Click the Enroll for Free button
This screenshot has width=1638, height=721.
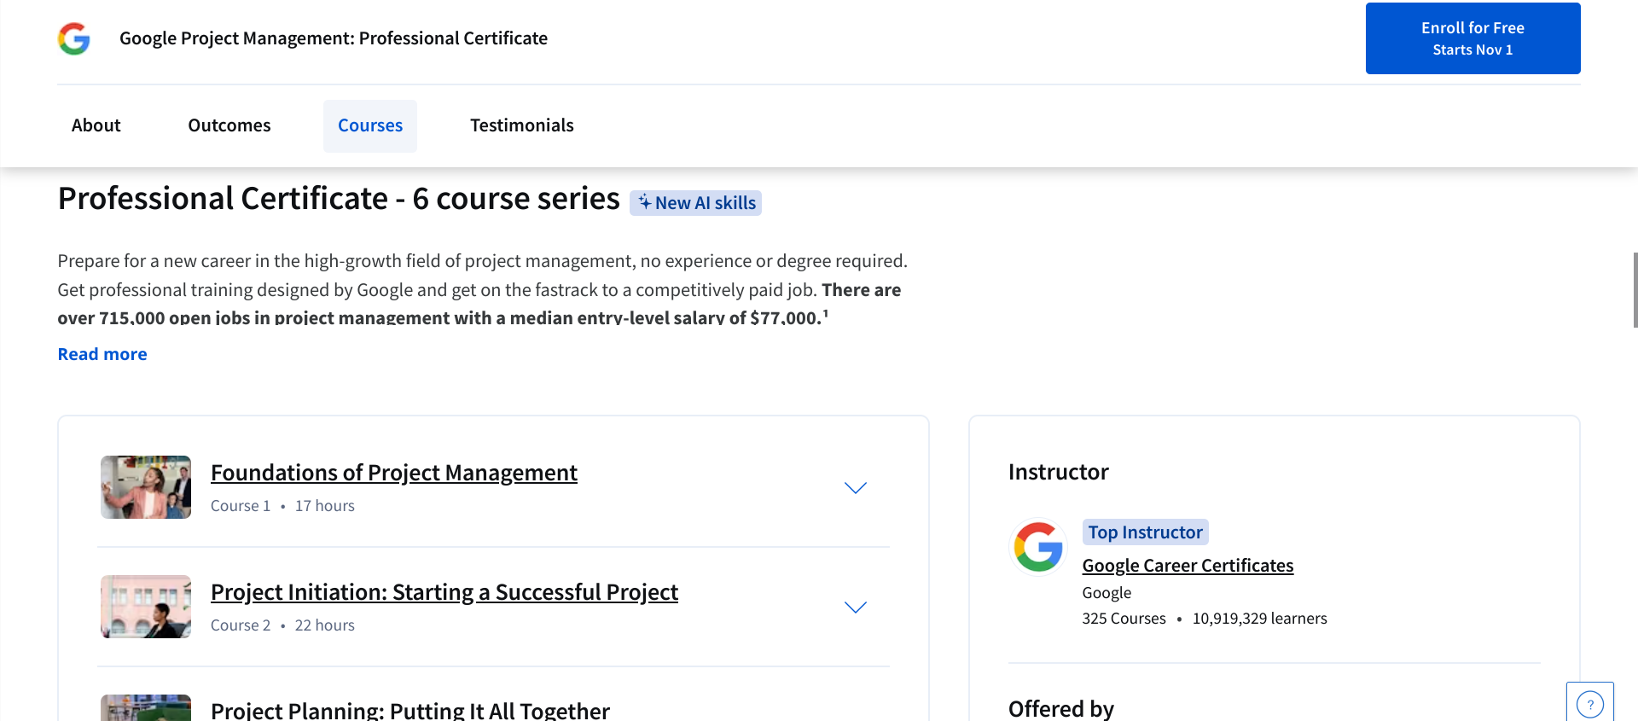pos(1472,38)
